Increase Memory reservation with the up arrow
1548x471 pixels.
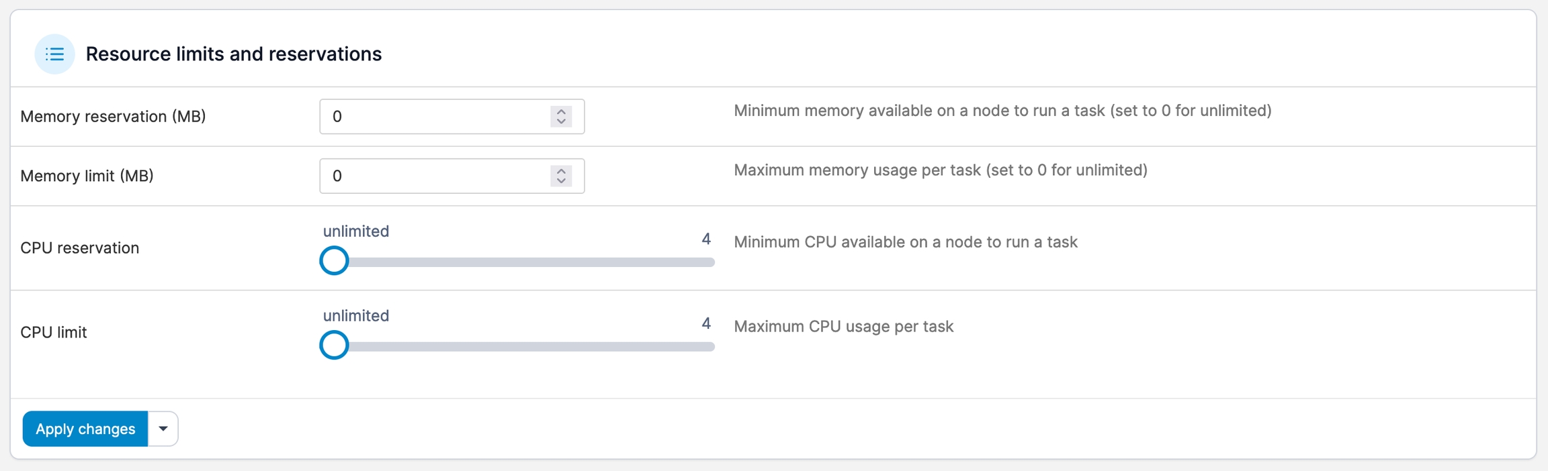561,111
